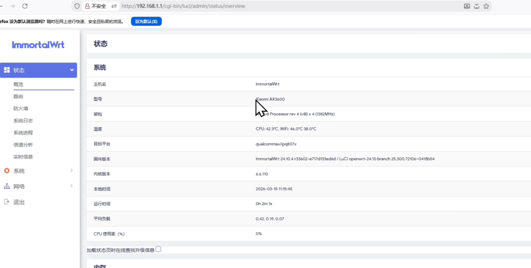Go forward using the browser forward arrow
The height and width of the screenshot is (268, 531).
tap(12, 6)
